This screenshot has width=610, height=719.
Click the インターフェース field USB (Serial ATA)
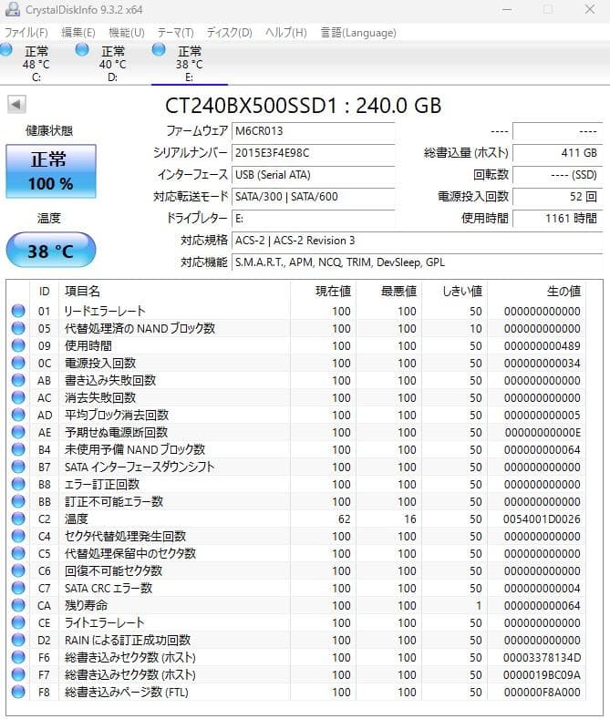[x=314, y=175]
